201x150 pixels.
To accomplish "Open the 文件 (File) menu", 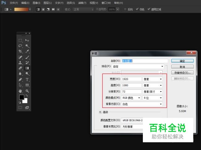I will [x=14, y=3].
